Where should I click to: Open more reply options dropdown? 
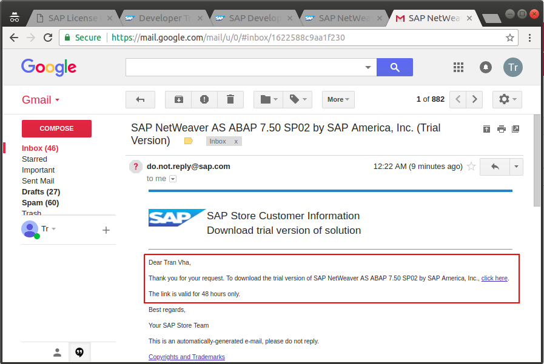tap(516, 167)
